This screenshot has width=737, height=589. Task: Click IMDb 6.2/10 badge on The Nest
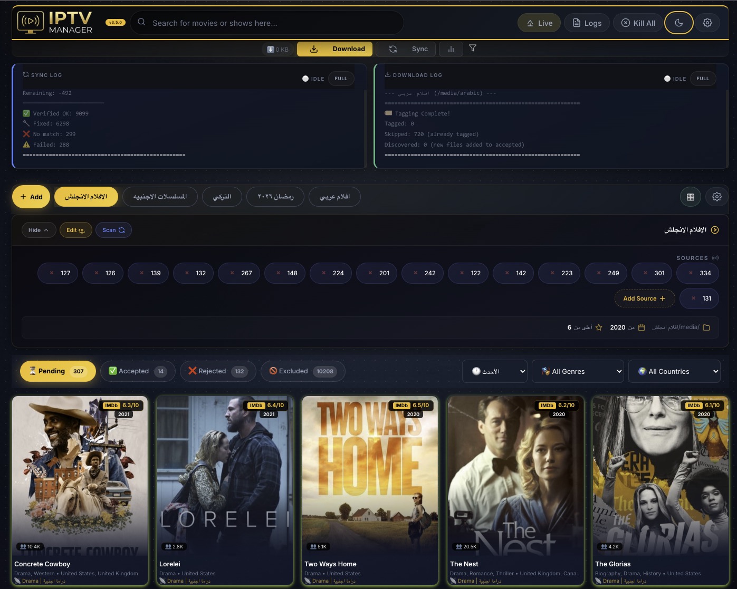click(x=557, y=405)
